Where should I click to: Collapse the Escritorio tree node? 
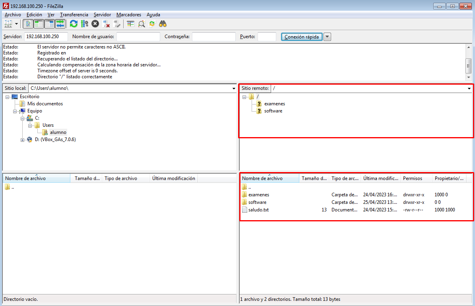[x=7, y=97]
